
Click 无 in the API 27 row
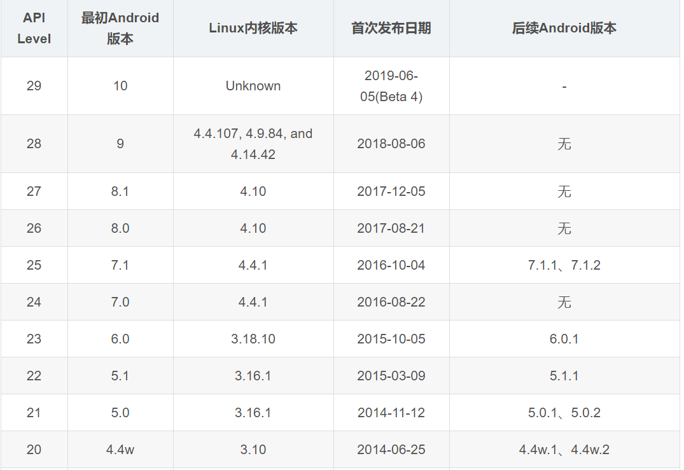(564, 191)
